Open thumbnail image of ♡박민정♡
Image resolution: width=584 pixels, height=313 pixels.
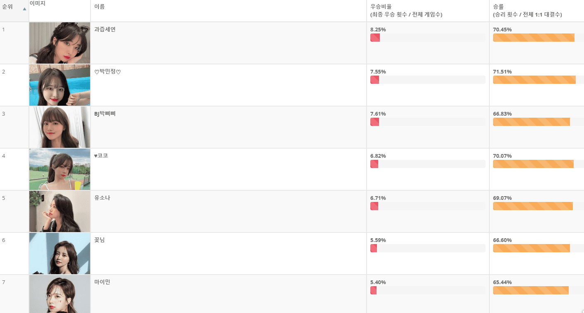point(60,85)
